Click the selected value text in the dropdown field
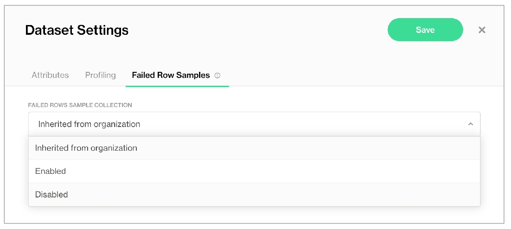Screen dimensions: 511x229 [89, 124]
